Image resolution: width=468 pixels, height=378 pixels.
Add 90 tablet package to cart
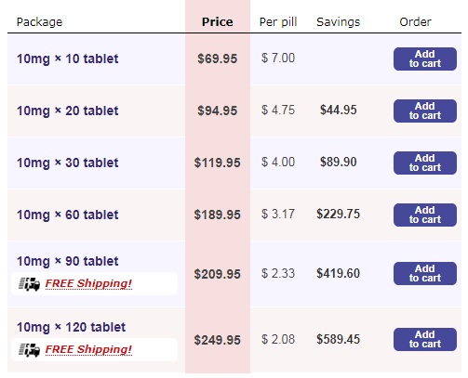(x=425, y=273)
